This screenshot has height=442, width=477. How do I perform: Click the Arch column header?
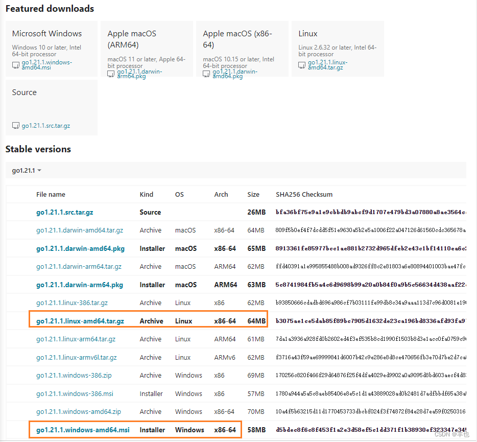click(x=221, y=194)
